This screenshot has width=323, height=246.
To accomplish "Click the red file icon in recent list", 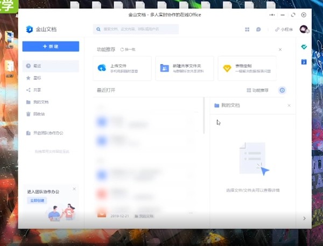I will click(x=102, y=194).
